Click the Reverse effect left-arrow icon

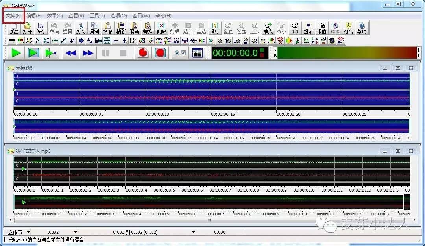[x=116, y=41]
